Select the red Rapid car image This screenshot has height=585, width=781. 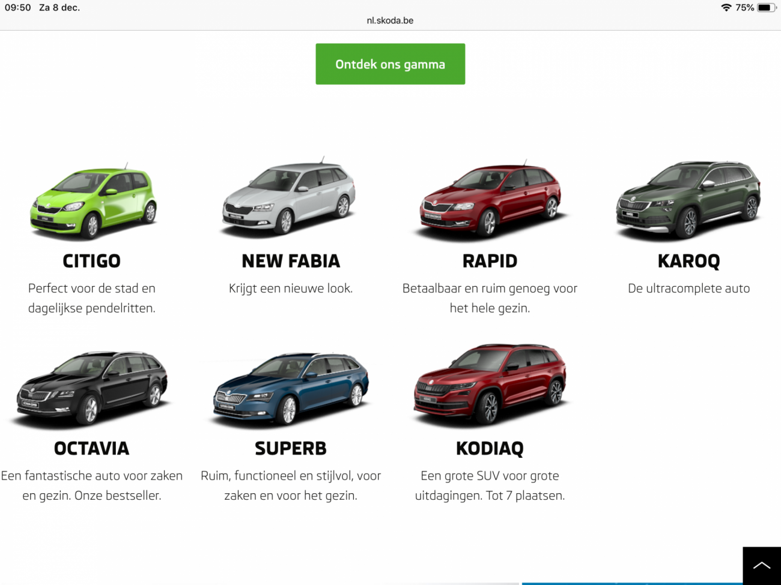490,200
